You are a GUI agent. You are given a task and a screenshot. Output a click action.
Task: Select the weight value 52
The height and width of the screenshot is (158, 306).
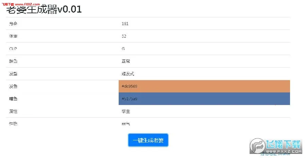pyautogui.click(x=124, y=36)
